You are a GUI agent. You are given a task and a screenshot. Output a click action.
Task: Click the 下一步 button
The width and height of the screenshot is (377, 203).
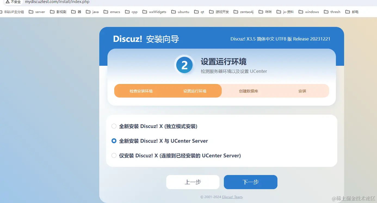[251, 182]
